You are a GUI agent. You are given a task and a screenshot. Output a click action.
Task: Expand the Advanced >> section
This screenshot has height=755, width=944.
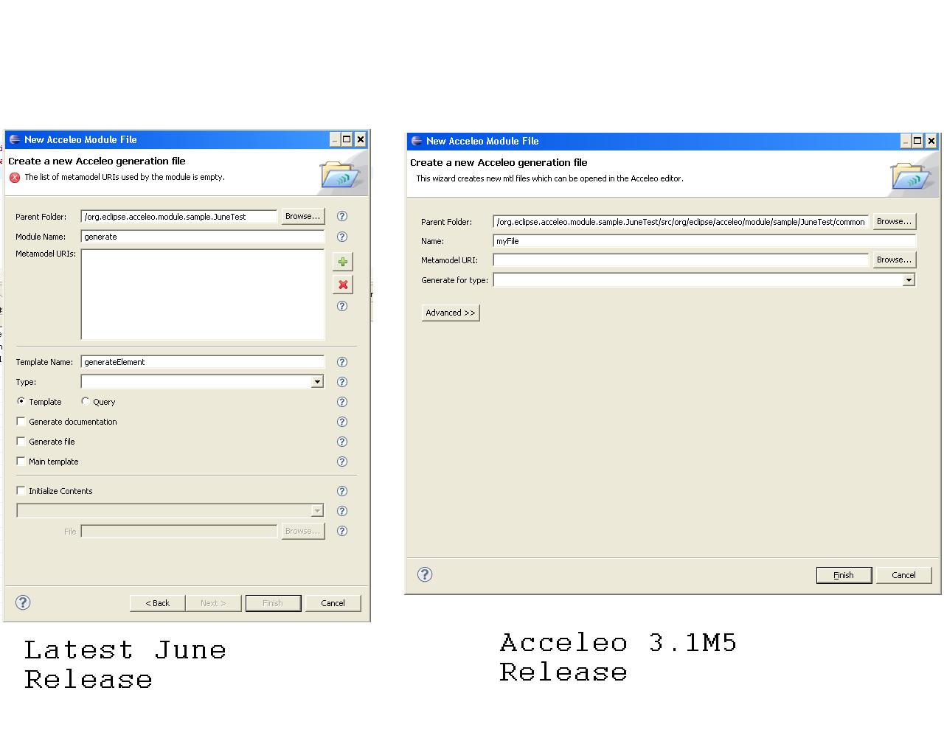pyautogui.click(x=451, y=313)
